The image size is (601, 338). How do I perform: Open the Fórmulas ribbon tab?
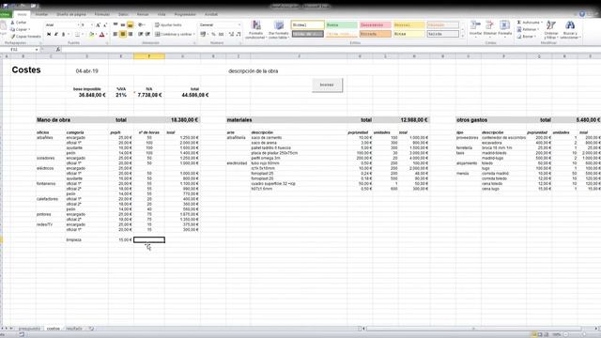click(x=102, y=14)
